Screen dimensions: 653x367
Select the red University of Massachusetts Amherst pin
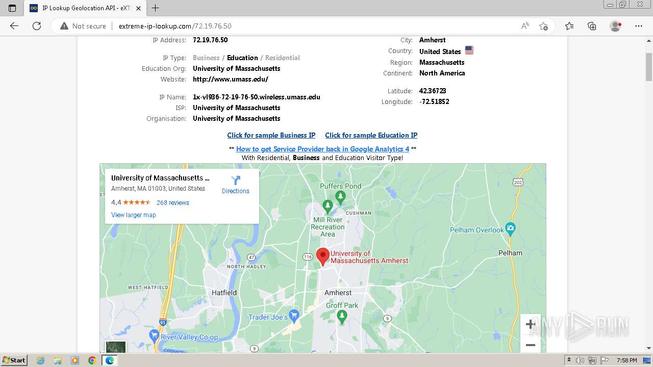tap(322, 256)
